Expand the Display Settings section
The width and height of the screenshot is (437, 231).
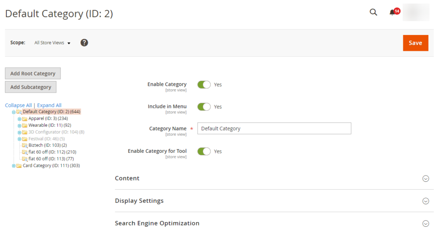274,201
